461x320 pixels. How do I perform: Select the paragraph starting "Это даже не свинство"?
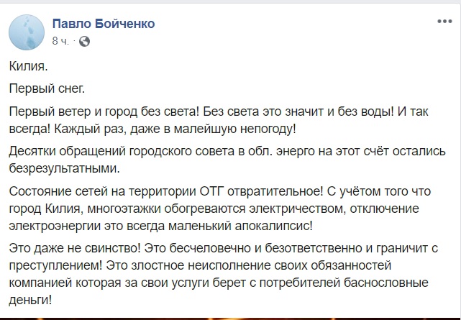[x=224, y=274]
